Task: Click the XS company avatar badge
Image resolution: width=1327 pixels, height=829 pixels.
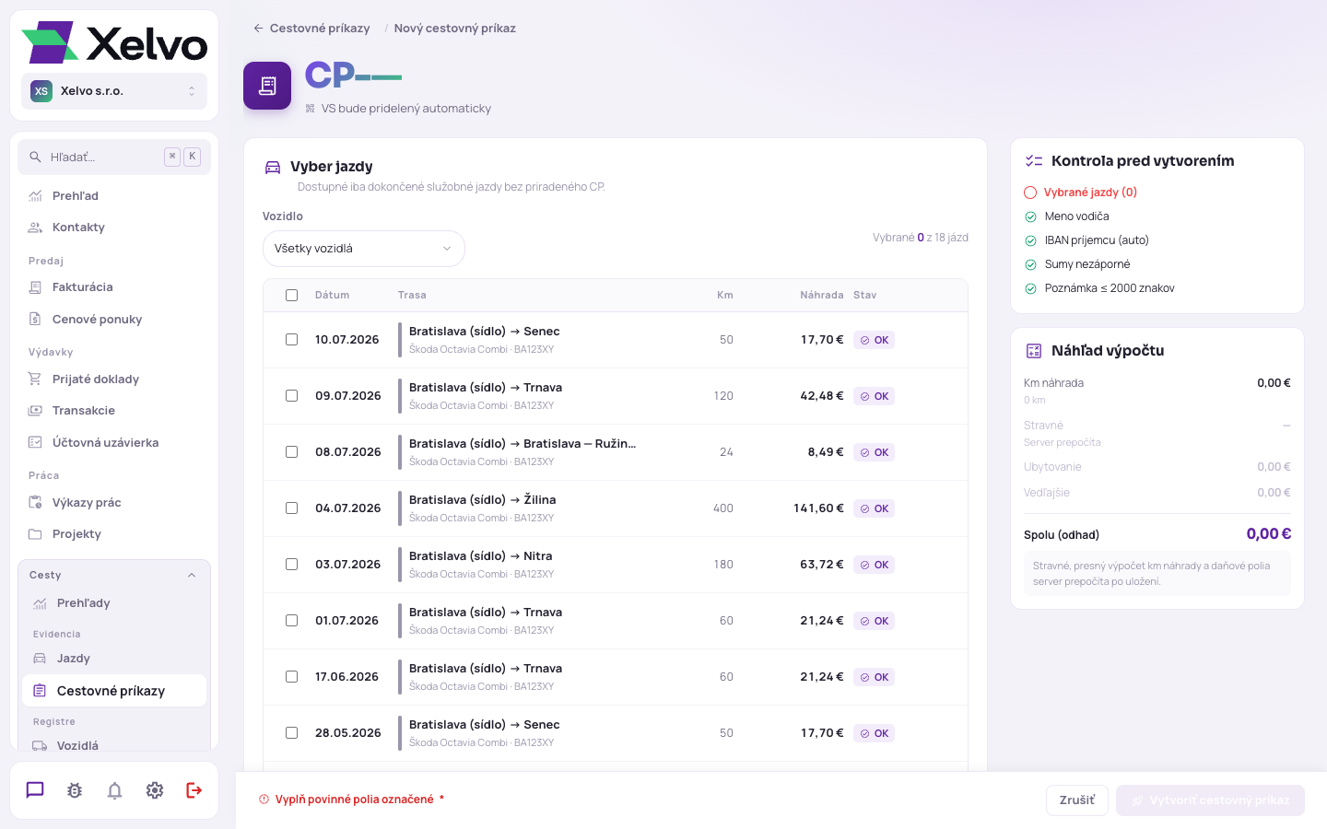Action: pyautogui.click(x=41, y=91)
